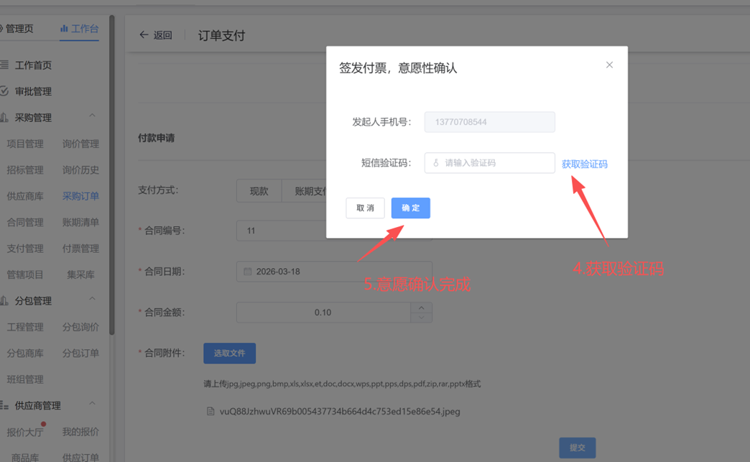Click the 取消 button in dialog
Screen dimensions: 750x462
tap(365, 208)
